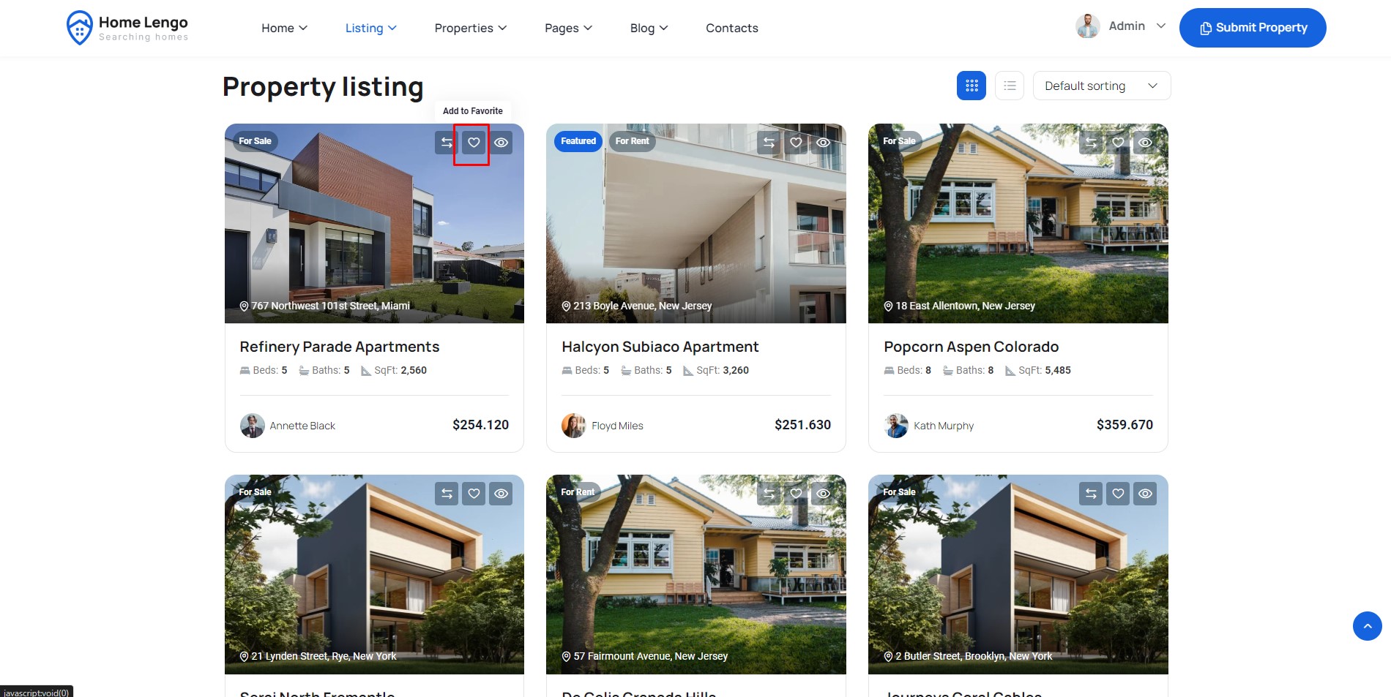This screenshot has height=697, width=1391.
Task: Click For Rent badge on Halcyon listing
Action: pos(632,141)
